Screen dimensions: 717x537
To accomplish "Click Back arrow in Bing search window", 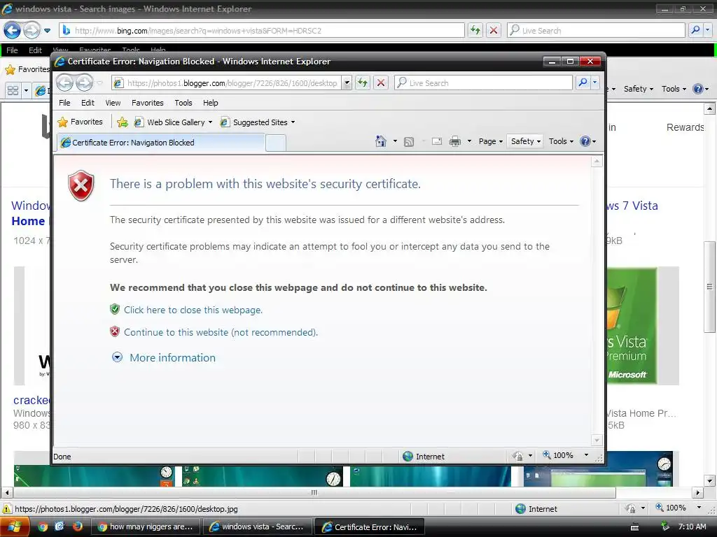I will point(12,31).
